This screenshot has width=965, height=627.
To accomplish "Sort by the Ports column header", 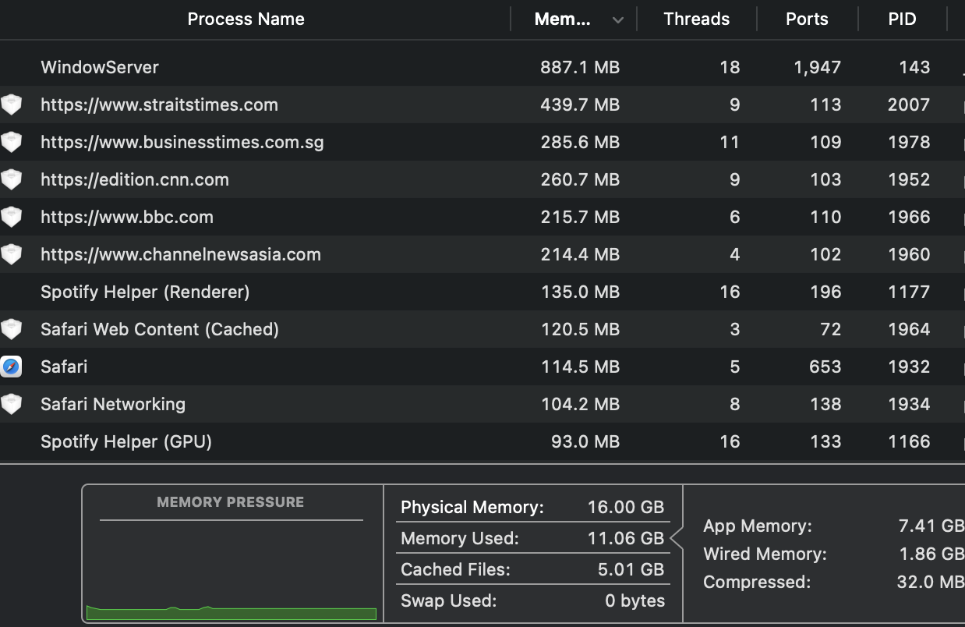I will point(807,19).
